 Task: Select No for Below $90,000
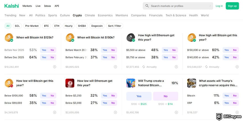click(x=52, y=103)
